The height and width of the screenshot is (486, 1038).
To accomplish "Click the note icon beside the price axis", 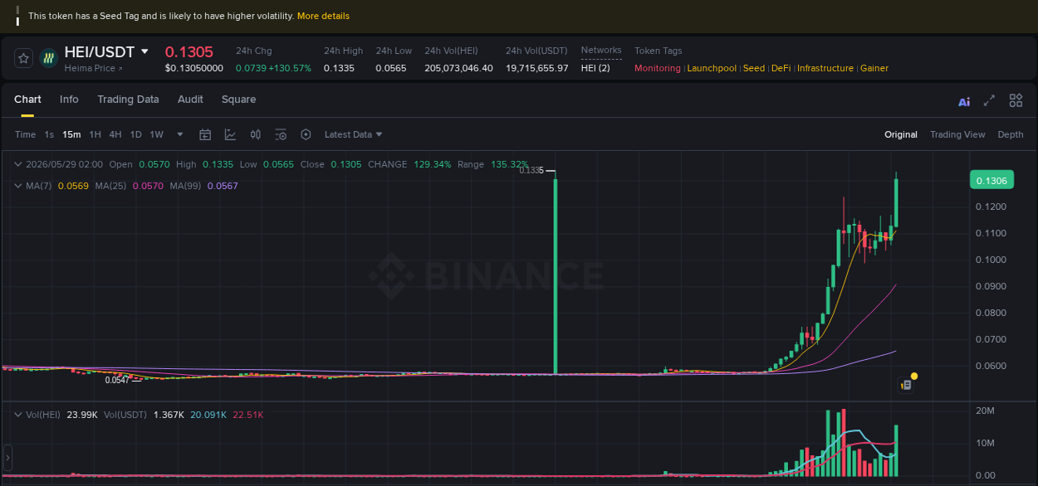I will coord(907,385).
